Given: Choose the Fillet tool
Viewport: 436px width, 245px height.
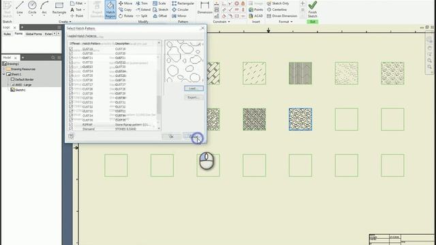Looking at the screenshot, I should [76, 3].
